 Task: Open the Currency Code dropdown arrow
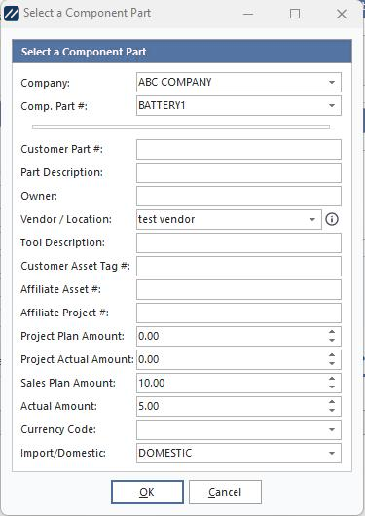332,429
